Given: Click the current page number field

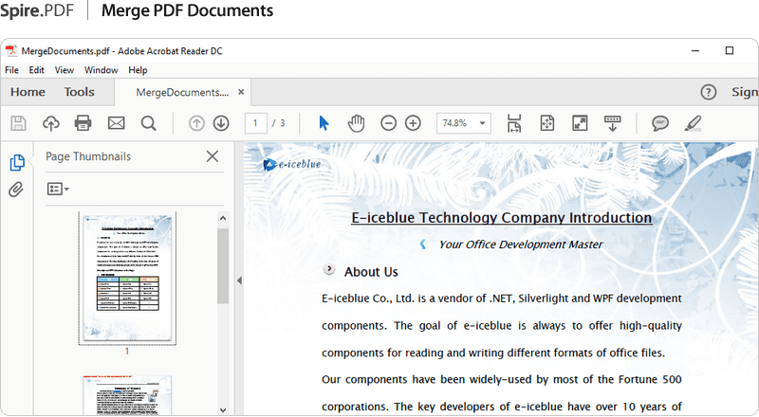Looking at the screenshot, I should point(255,123).
